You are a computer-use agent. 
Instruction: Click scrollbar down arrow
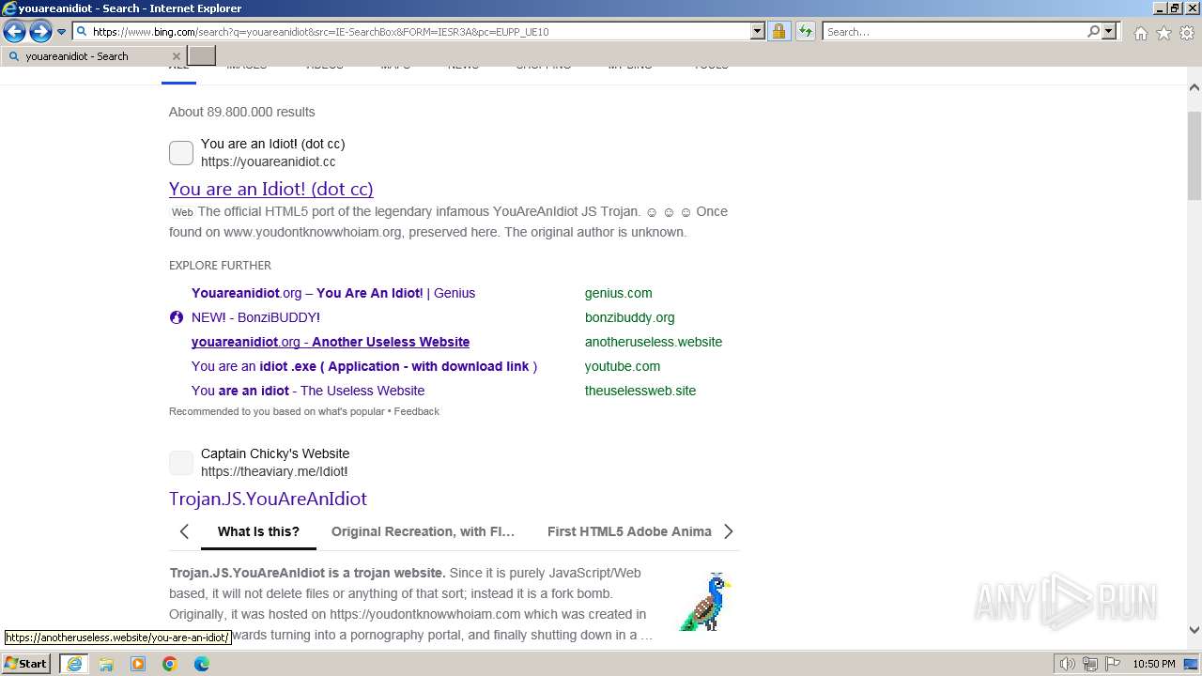1194,630
